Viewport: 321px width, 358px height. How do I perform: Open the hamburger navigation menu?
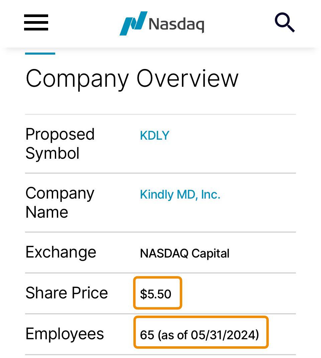point(36,22)
